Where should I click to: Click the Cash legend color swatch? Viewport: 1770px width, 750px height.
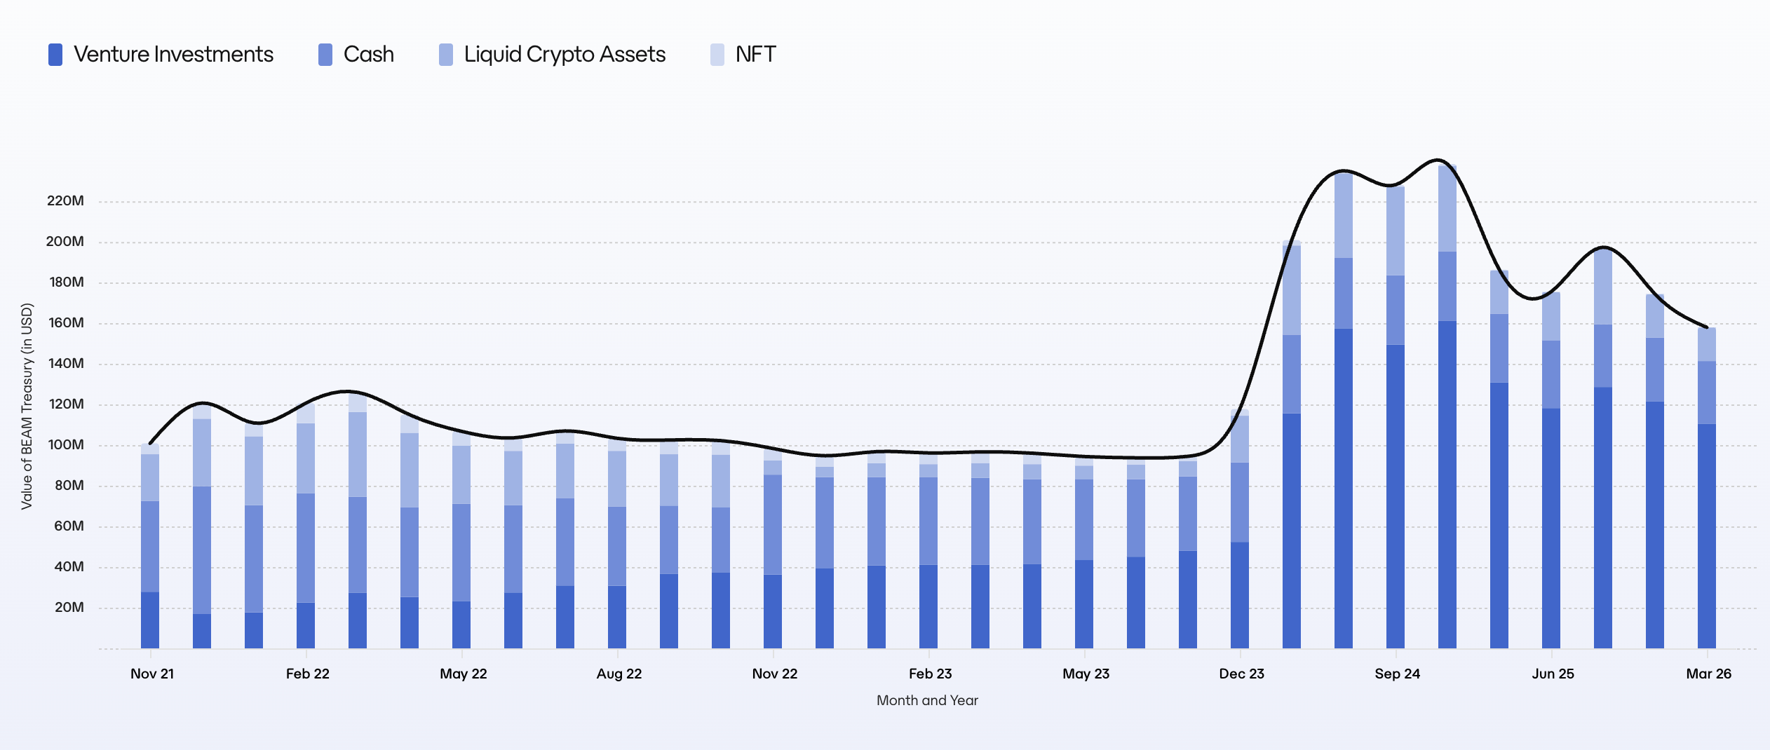click(325, 55)
